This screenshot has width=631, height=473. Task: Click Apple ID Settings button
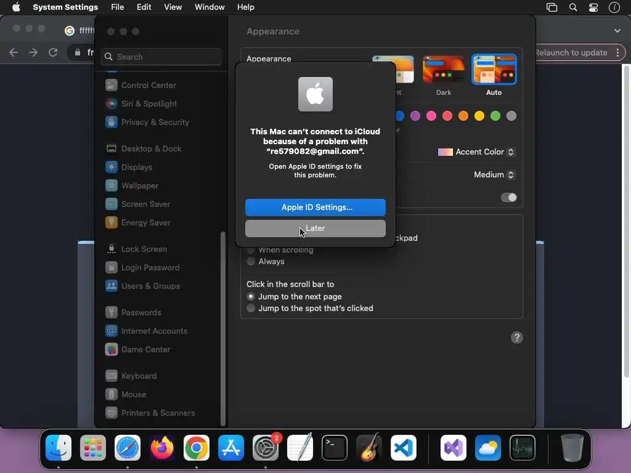(x=315, y=208)
